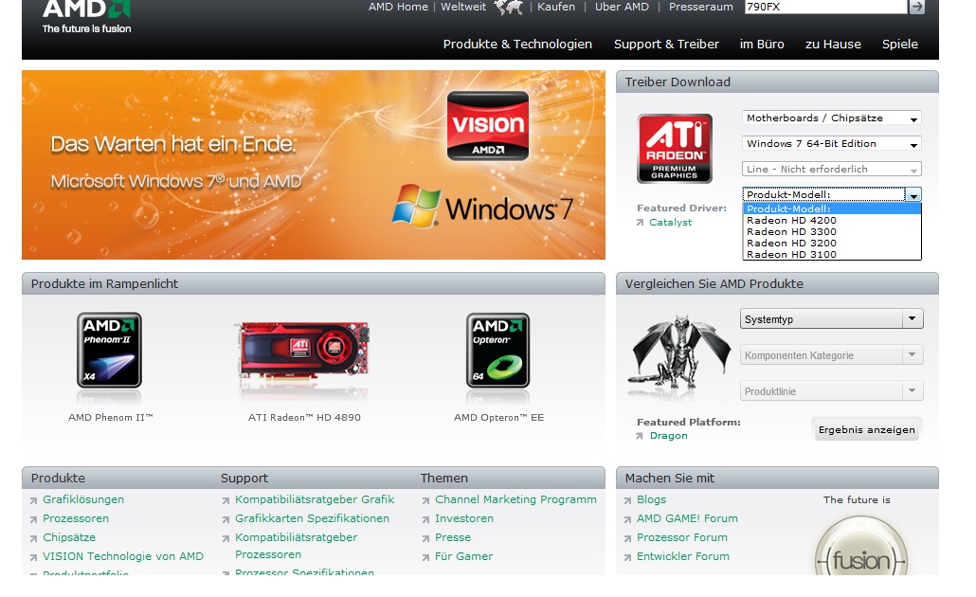The height and width of the screenshot is (597, 976).
Task: Open the zu Hause menu
Action: pos(833,45)
